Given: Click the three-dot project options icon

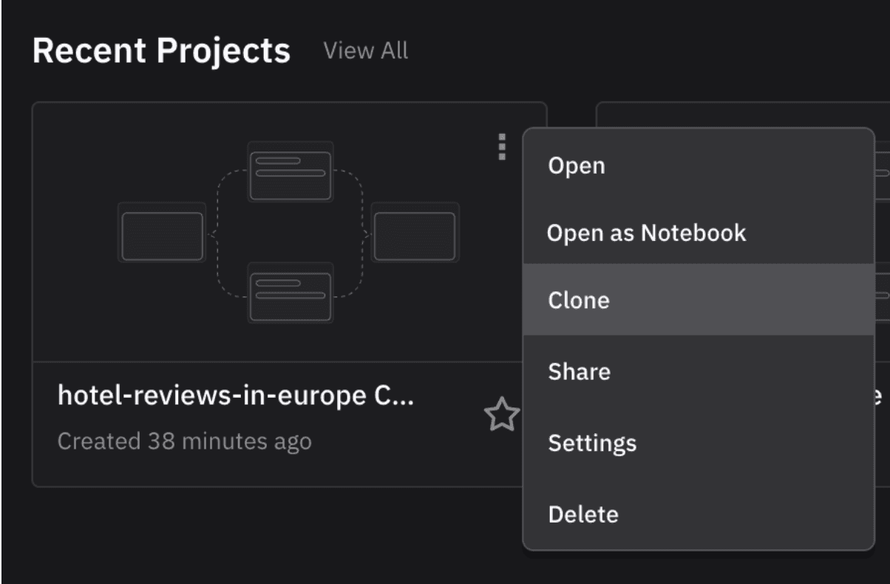Looking at the screenshot, I should pyautogui.click(x=502, y=146).
